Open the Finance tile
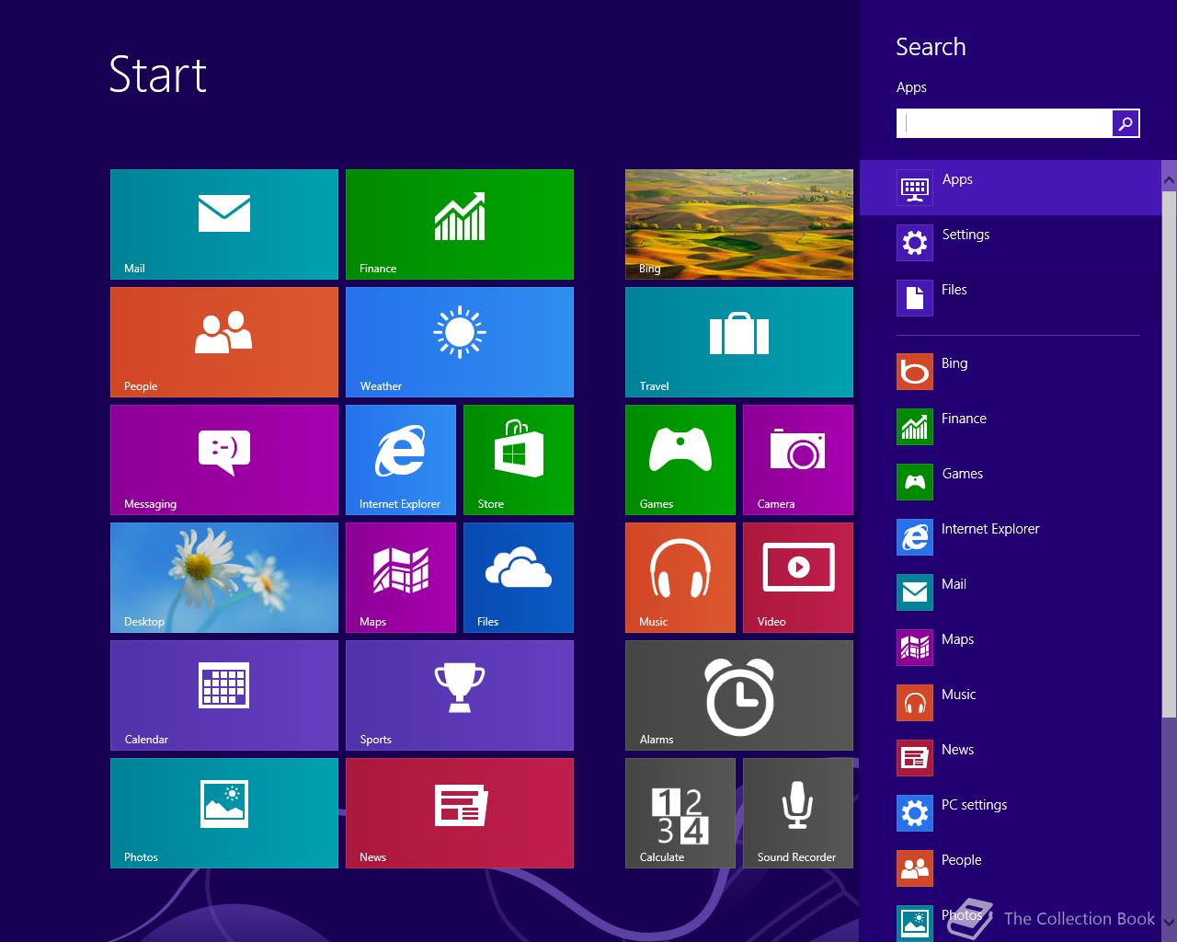The width and height of the screenshot is (1177, 942). (460, 224)
